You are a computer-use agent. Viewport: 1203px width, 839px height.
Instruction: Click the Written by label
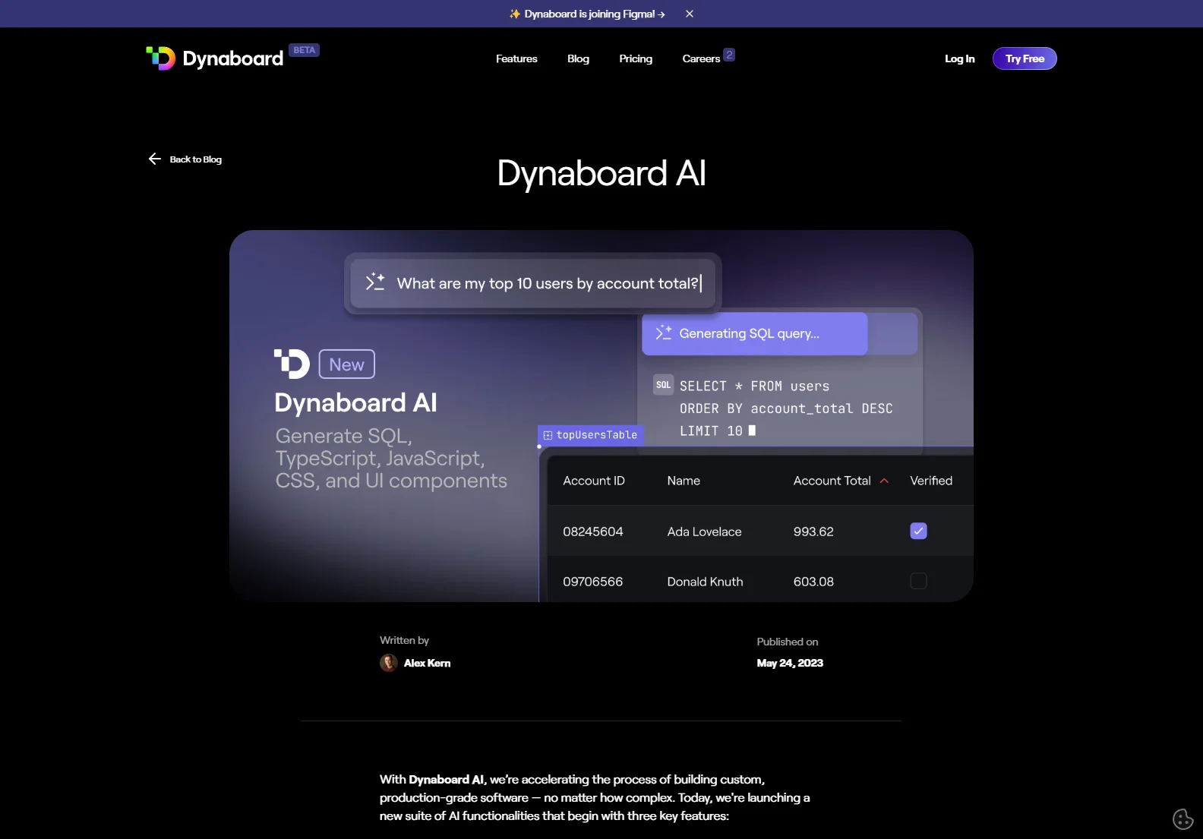point(404,640)
